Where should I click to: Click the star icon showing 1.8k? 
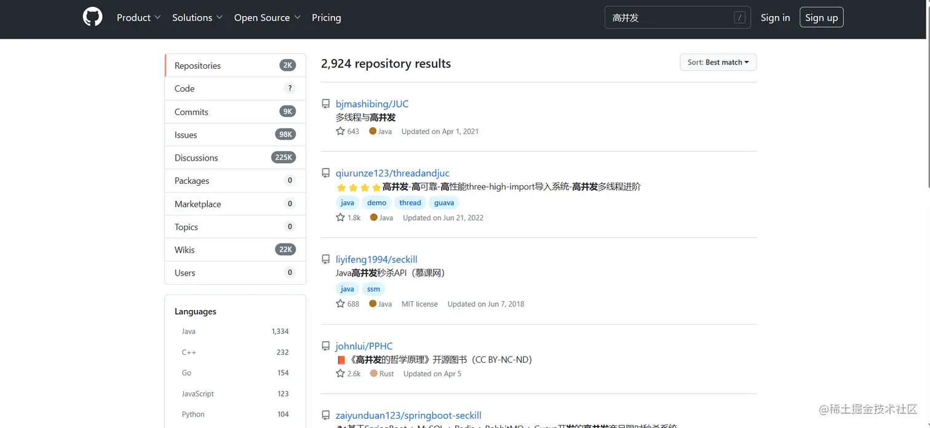coord(340,218)
